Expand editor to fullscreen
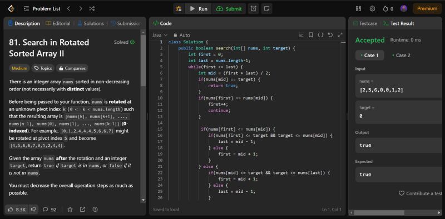Viewport: 445px width, 219px height. [x=340, y=35]
